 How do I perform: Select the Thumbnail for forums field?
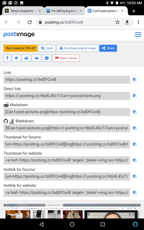click(x=67, y=144)
